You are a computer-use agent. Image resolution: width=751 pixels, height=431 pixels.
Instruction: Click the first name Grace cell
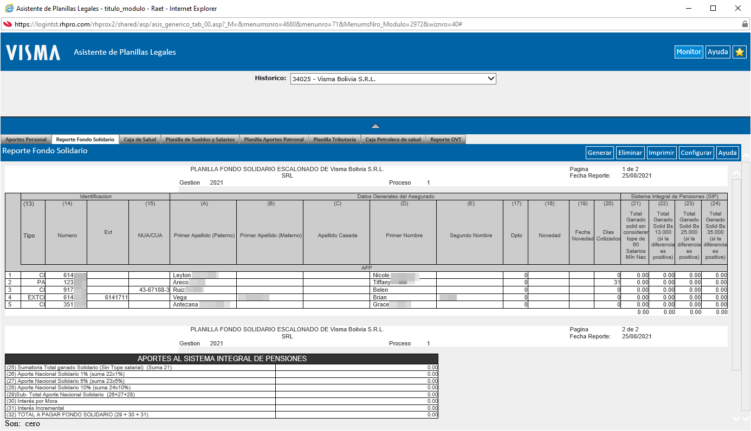tap(403, 305)
